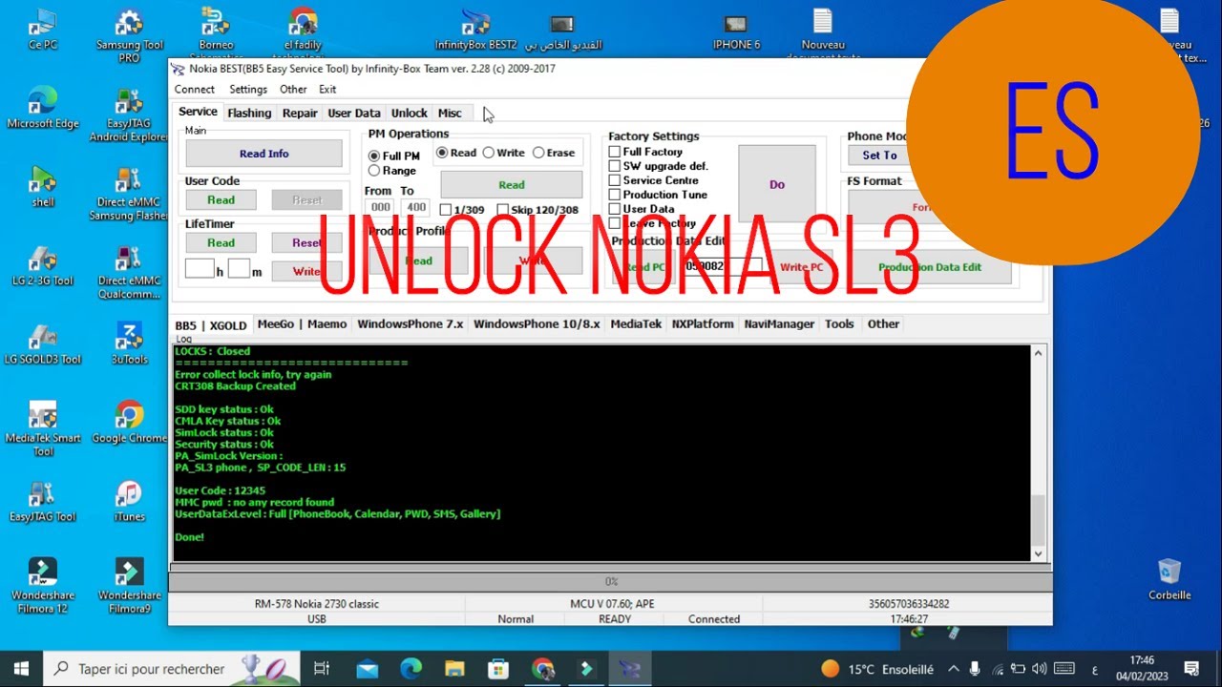
Task: Open File Explorer from taskbar
Action: tap(454, 669)
